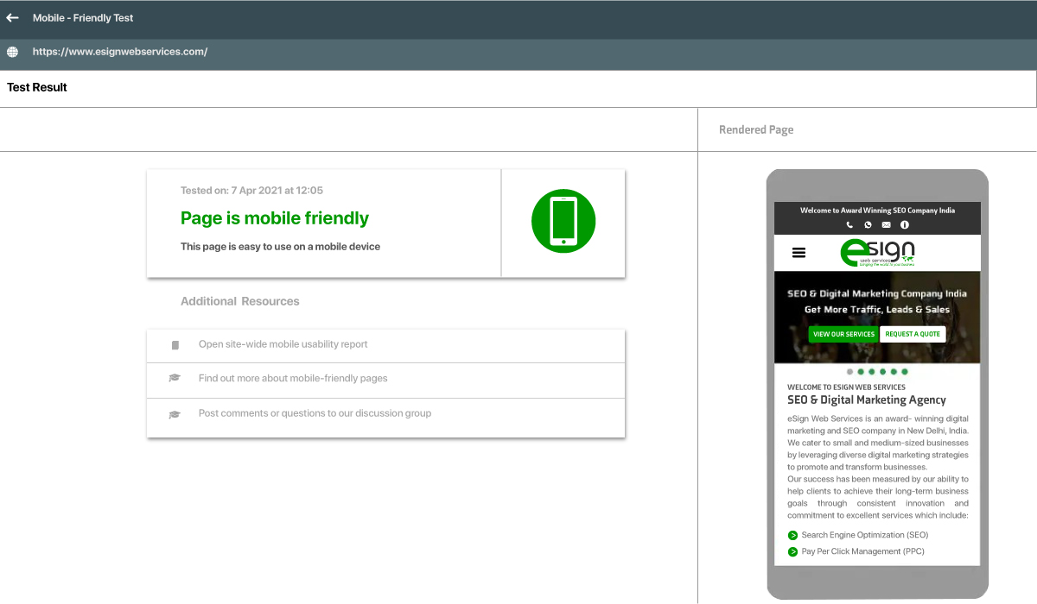Click the green mobile-friendly phone badge

tap(563, 222)
